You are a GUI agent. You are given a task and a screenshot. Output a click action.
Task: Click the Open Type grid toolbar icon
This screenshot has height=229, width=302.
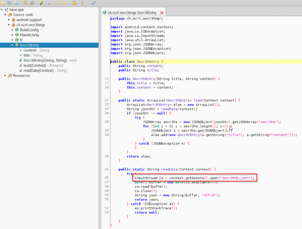32,3
